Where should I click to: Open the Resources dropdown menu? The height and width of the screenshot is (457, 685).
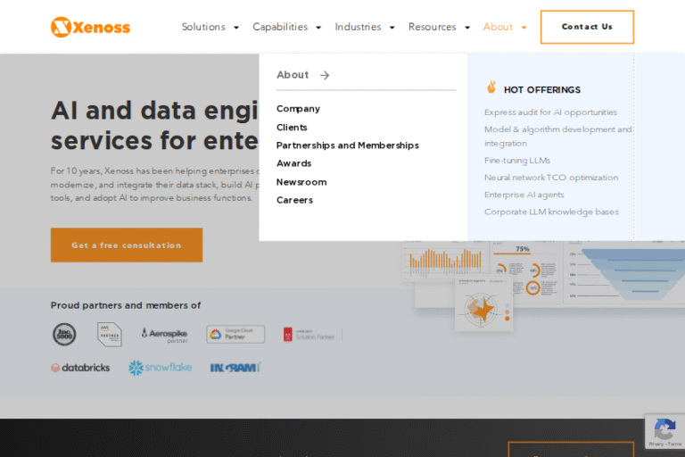(439, 27)
